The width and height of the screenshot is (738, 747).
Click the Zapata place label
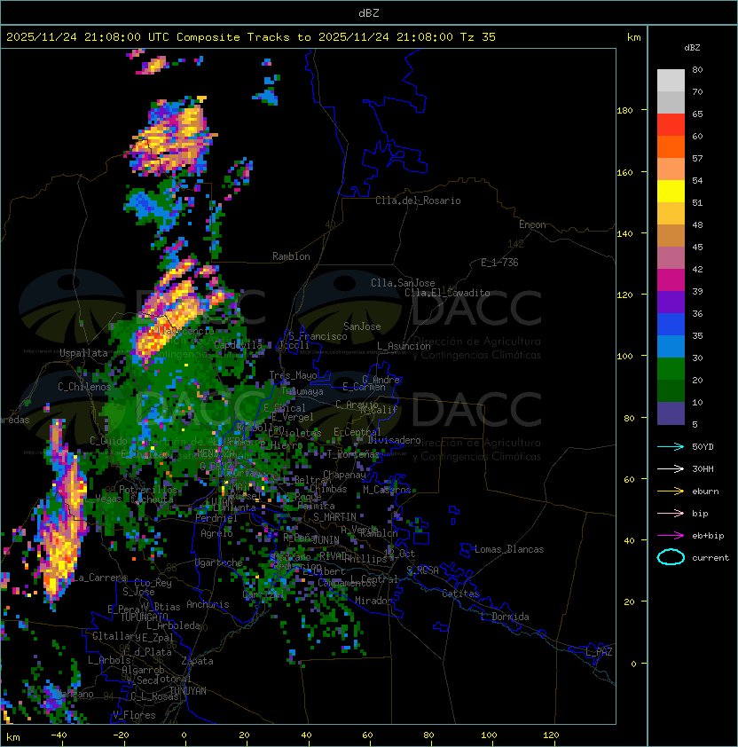(x=197, y=661)
